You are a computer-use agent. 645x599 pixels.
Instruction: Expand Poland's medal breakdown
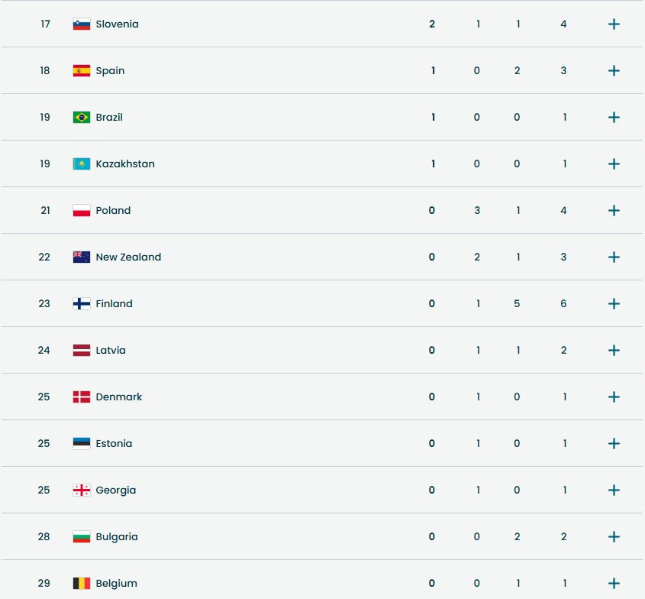(614, 211)
